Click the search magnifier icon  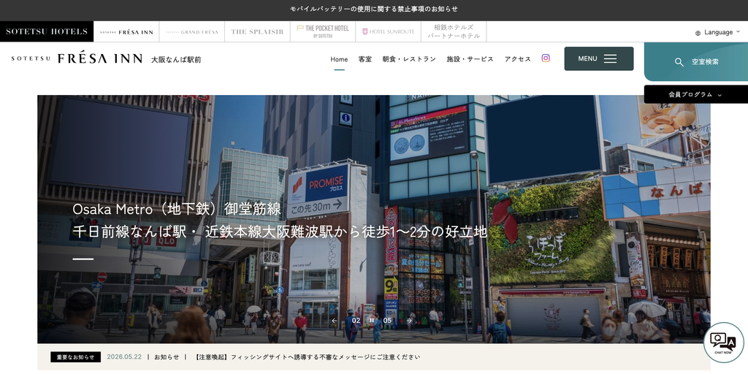(x=679, y=62)
